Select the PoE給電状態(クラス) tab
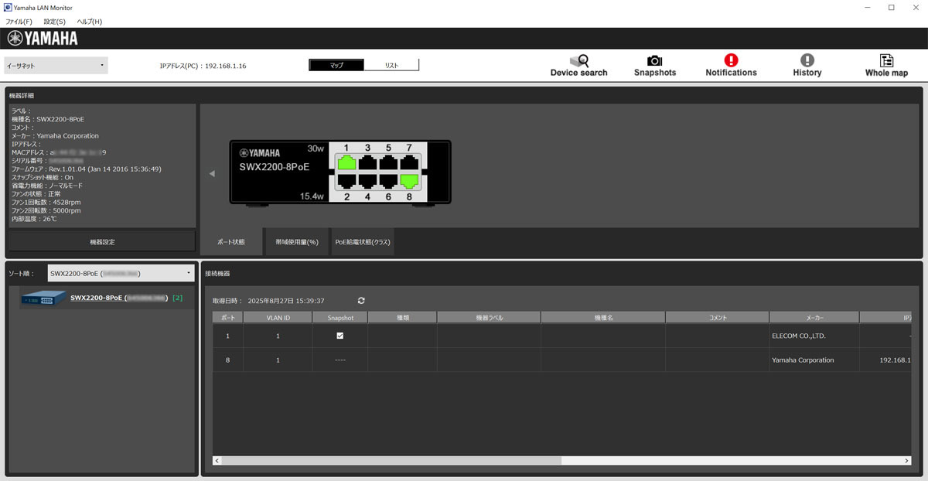928x481 pixels. pos(363,242)
